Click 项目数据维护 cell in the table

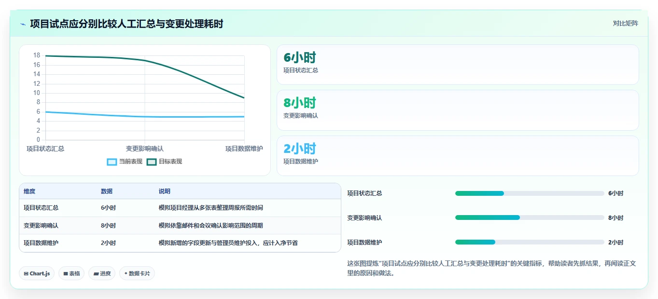point(41,243)
